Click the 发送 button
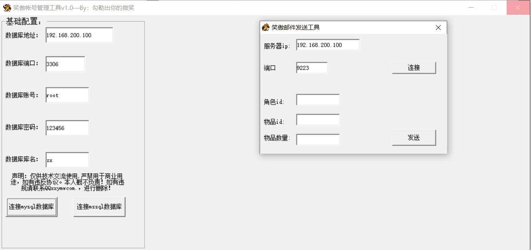The width and height of the screenshot is (531, 250). point(414,138)
